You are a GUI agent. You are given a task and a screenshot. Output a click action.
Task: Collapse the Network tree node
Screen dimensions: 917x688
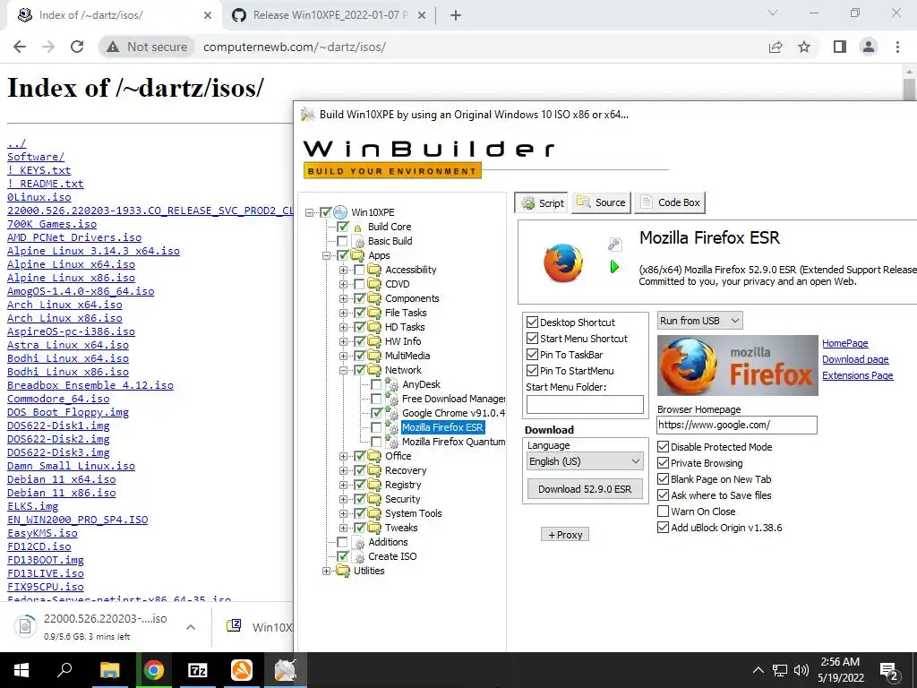click(x=343, y=370)
